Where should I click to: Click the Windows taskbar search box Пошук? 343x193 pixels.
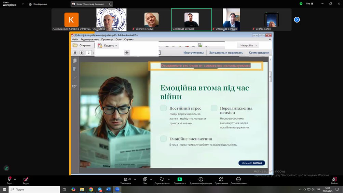34,189
